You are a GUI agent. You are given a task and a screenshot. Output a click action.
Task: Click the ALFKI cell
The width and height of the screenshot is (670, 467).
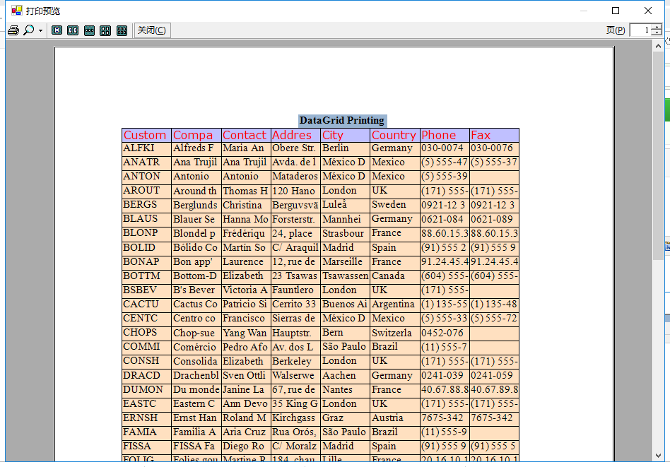click(146, 148)
